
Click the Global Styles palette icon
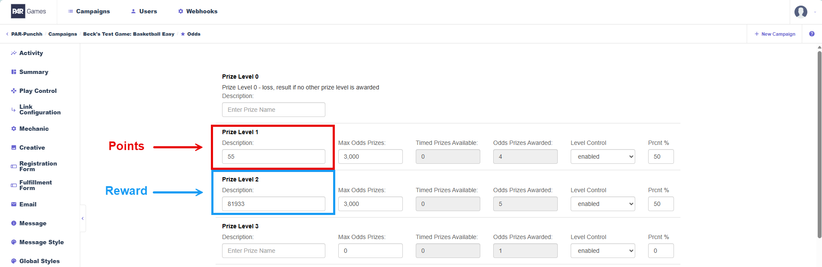tap(14, 261)
